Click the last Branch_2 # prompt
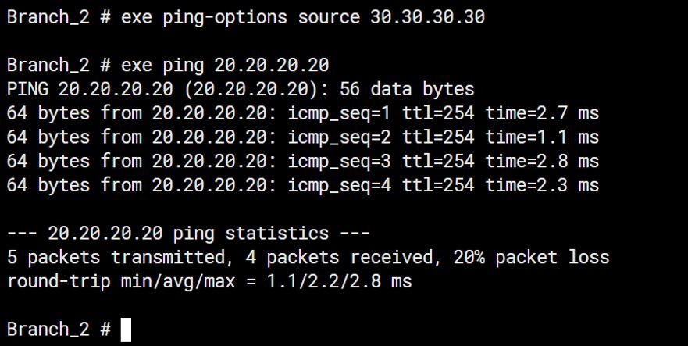The height and width of the screenshot is (346, 688). (x=58, y=329)
